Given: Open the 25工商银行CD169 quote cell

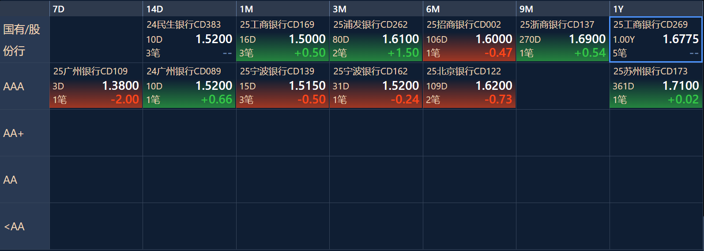Looking at the screenshot, I should click(283, 39).
